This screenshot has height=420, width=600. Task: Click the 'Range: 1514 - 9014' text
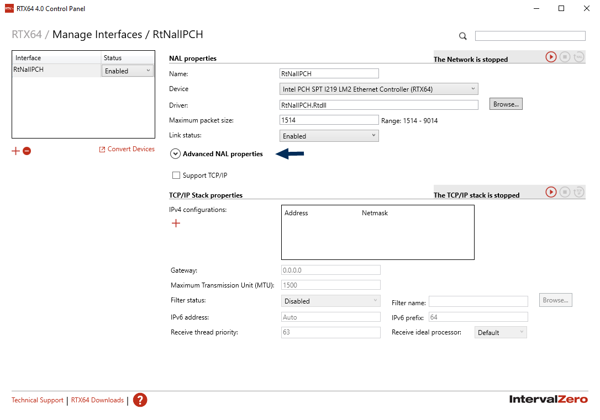[x=409, y=121]
